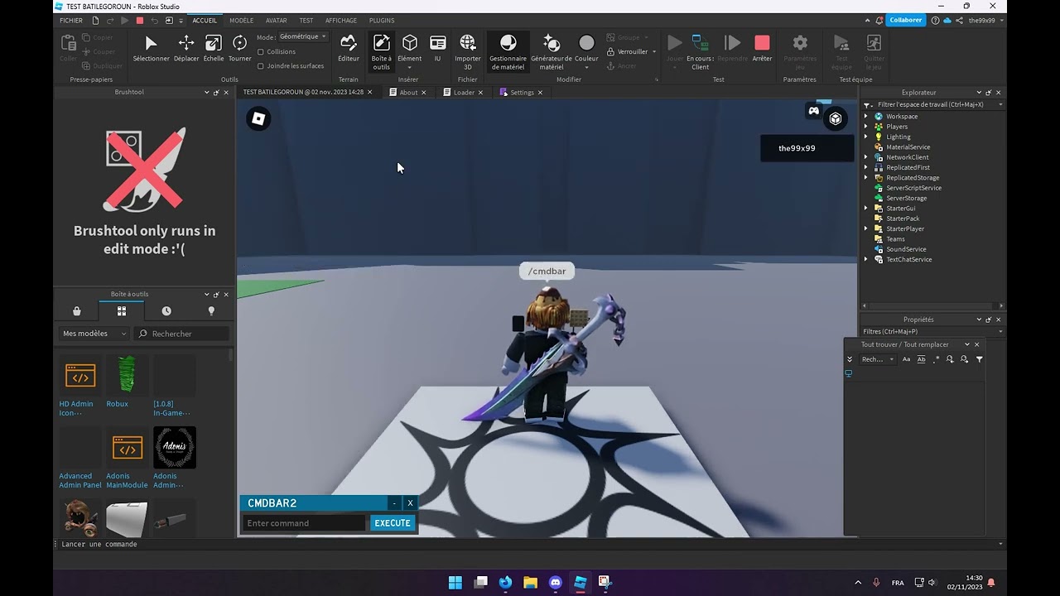Screen dimensions: 1060x596
Task: Click Importer 3D
Action: coord(467,51)
